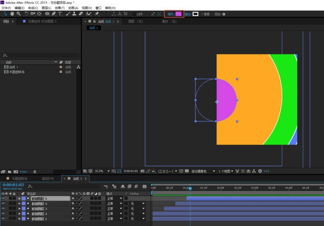Select the Pen tool
Image resolution: width=324 pixels, height=226 pixels.
(x=54, y=14)
